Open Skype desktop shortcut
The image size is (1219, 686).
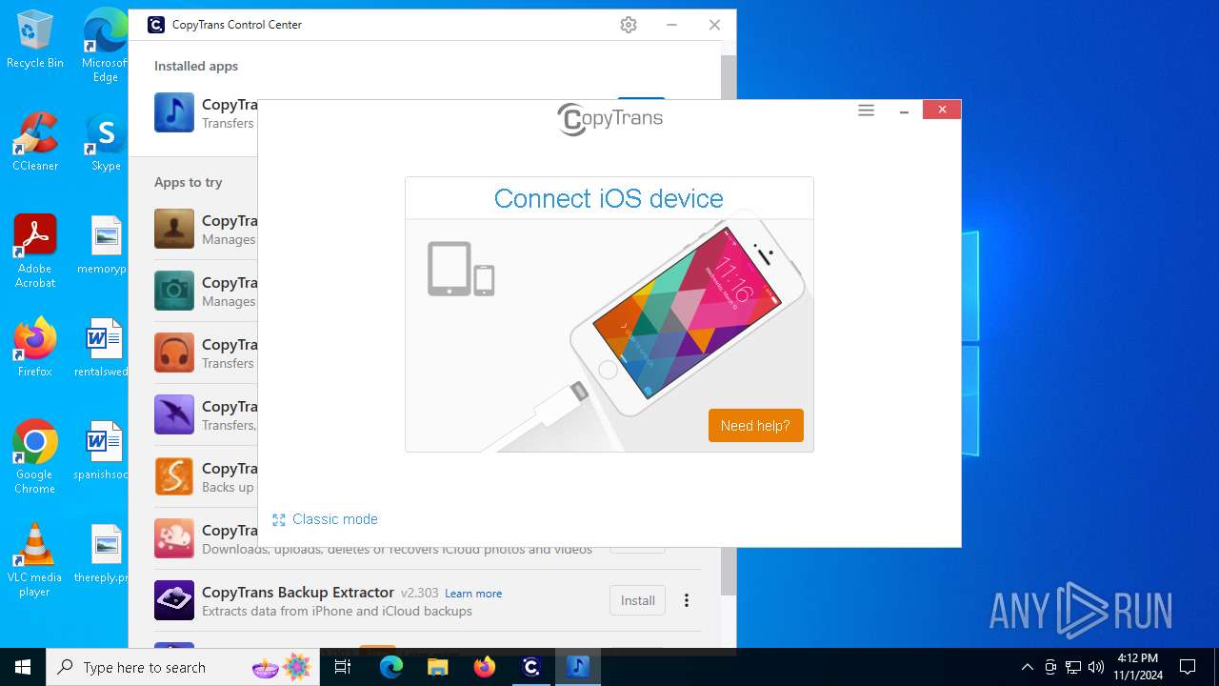click(x=106, y=143)
